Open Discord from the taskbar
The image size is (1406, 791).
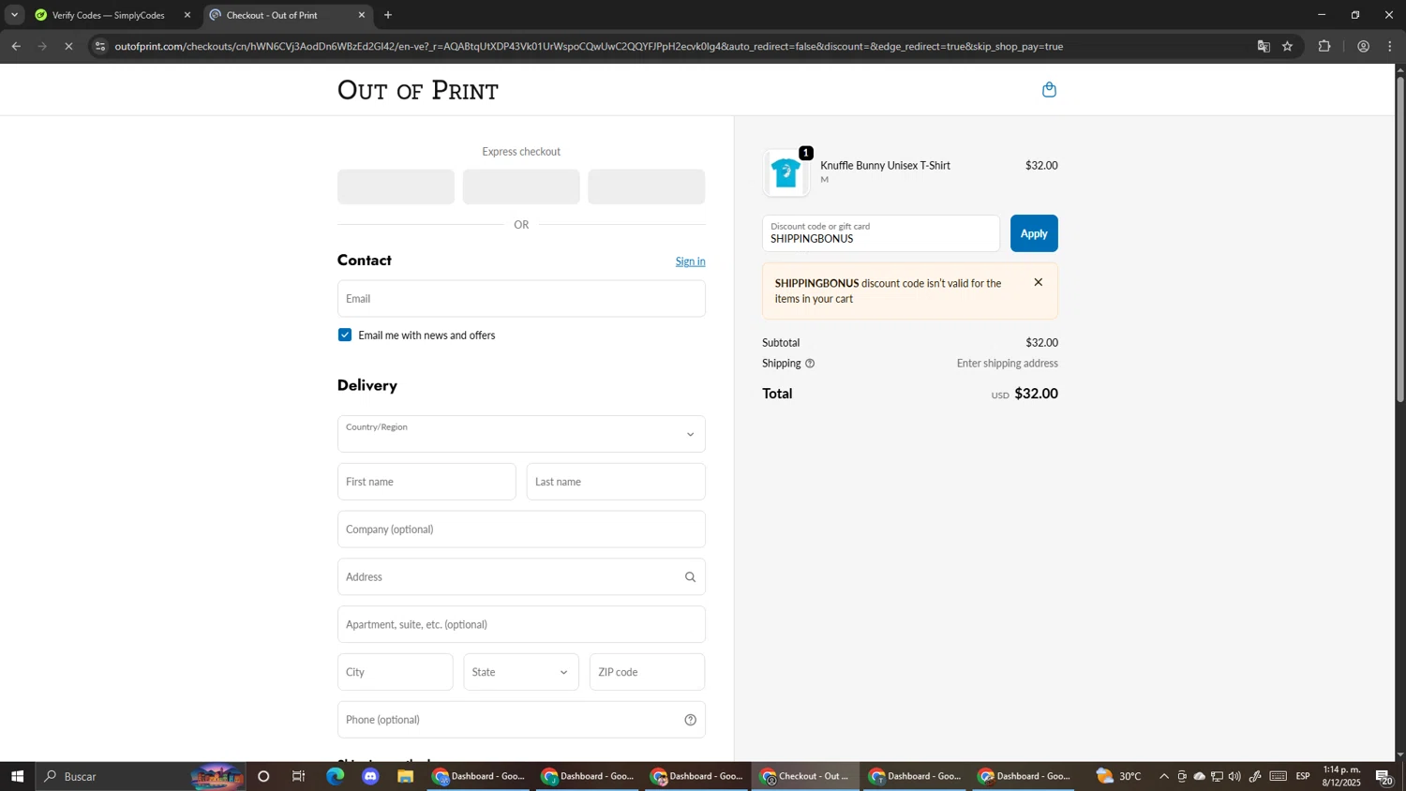(370, 776)
